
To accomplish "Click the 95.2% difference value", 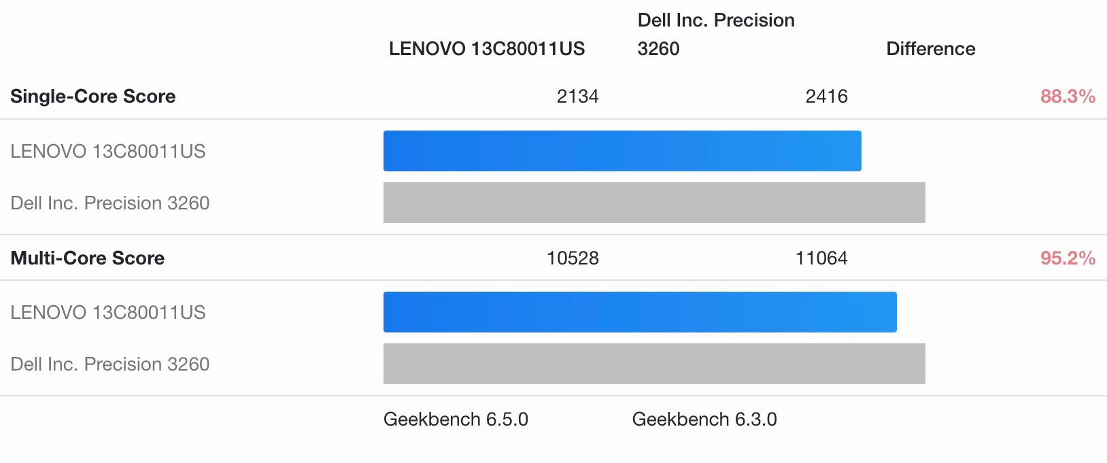I will point(1067,258).
